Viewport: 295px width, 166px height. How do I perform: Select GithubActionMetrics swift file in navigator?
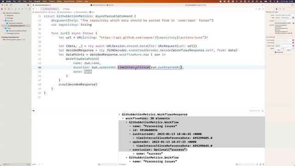click(18, 26)
